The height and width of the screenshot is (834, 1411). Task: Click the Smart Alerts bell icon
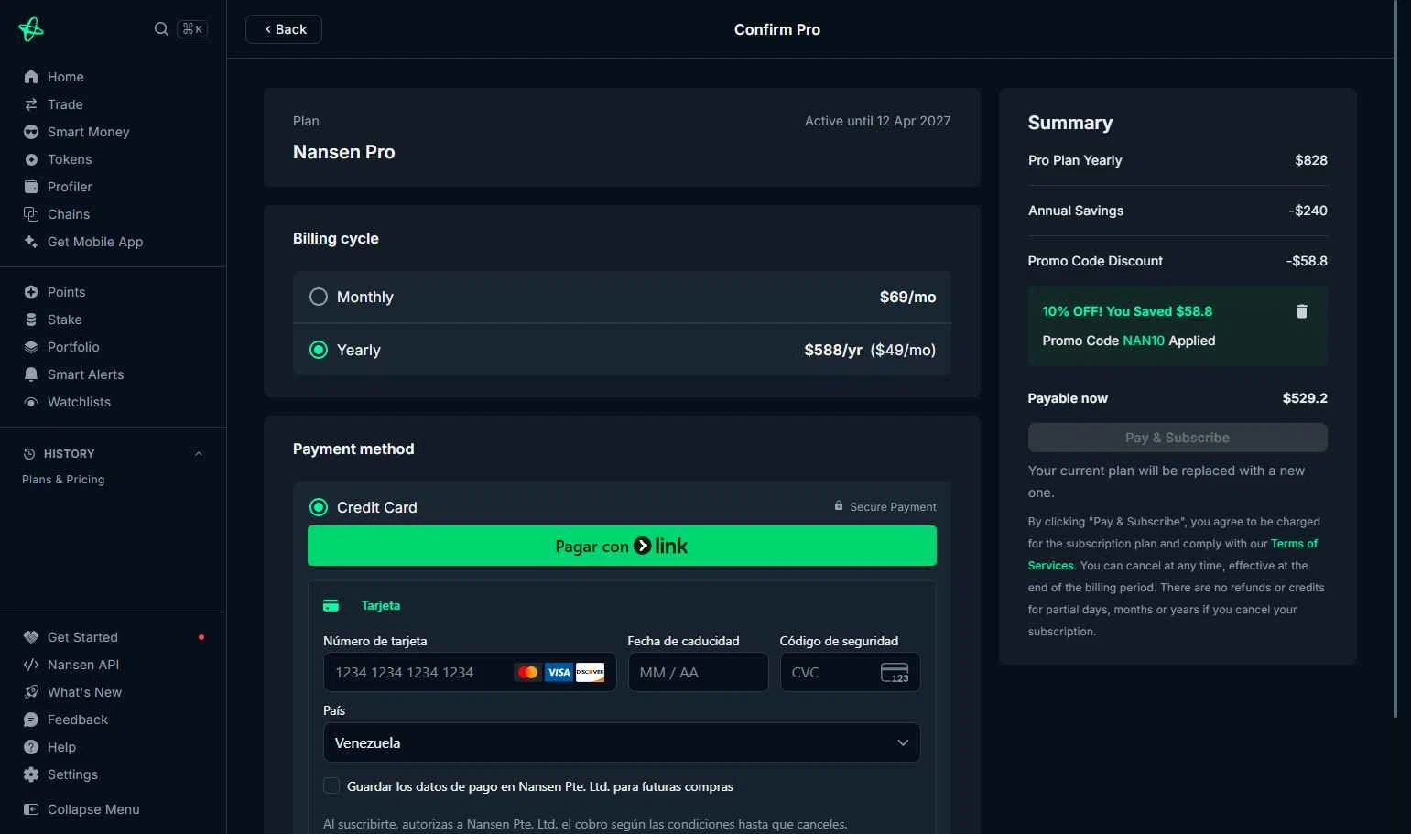pos(31,374)
